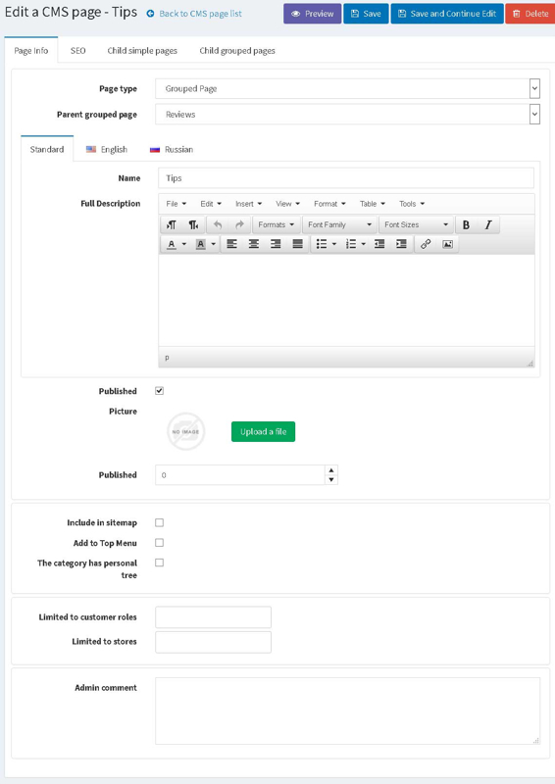
Task: Insert a numbered list
Action: point(351,244)
